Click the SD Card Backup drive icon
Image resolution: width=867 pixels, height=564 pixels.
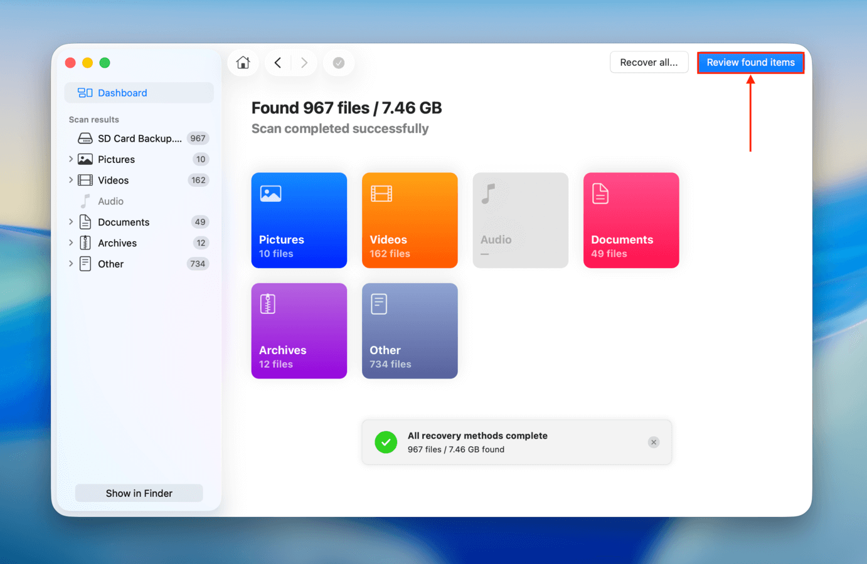tap(84, 138)
